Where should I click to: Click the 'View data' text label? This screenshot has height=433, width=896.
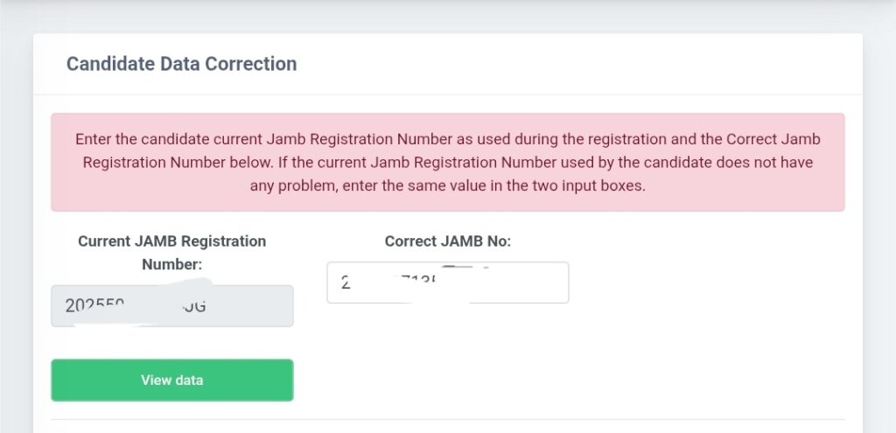click(x=172, y=380)
